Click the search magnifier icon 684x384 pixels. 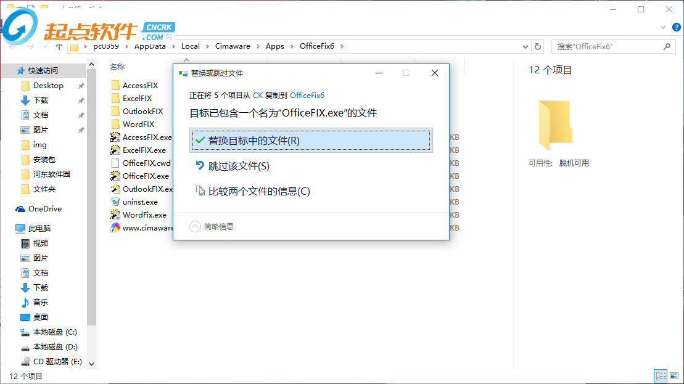667,46
